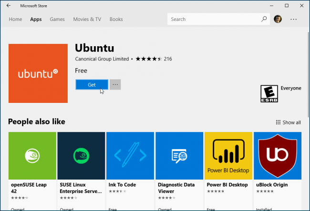Open the Power BI Desktop tile icon
This screenshot has width=310, height=211.
[228, 156]
